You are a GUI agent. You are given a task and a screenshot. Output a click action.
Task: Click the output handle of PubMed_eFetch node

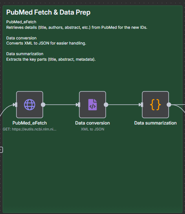click(x=43, y=105)
